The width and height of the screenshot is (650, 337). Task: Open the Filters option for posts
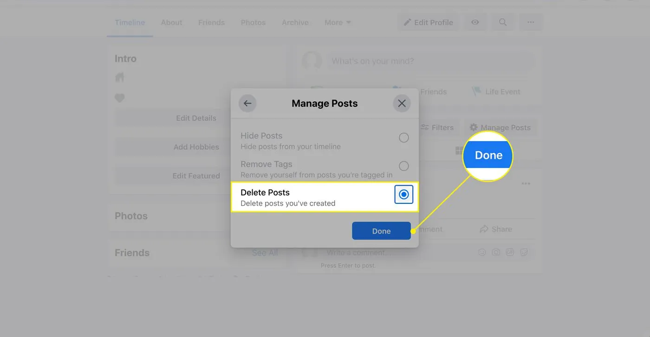(x=437, y=127)
